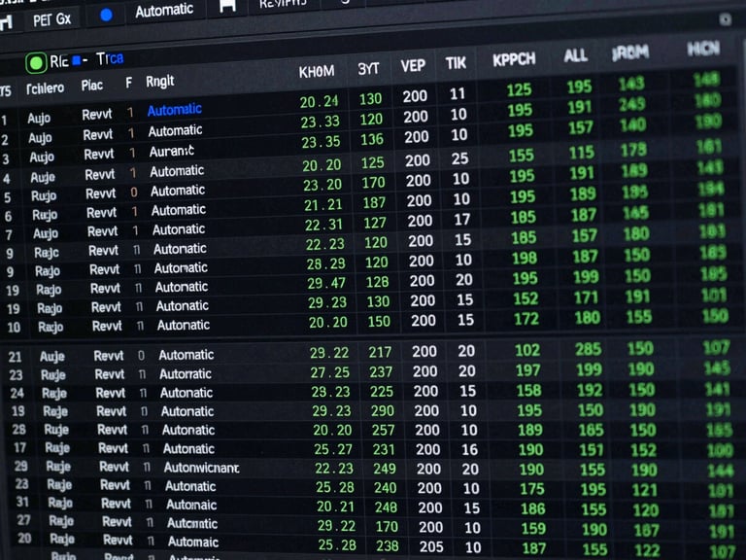The height and width of the screenshot is (560, 746).
Task: Click the KHOM value 20.24
Action: coord(319,101)
